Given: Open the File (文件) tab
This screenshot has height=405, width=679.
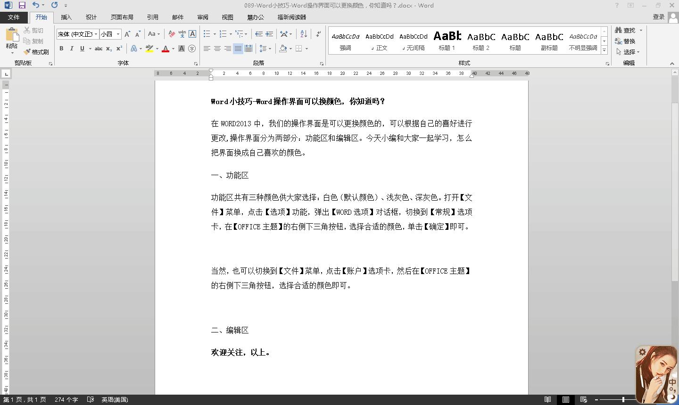Looking at the screenshot, I should coord(14,17).
